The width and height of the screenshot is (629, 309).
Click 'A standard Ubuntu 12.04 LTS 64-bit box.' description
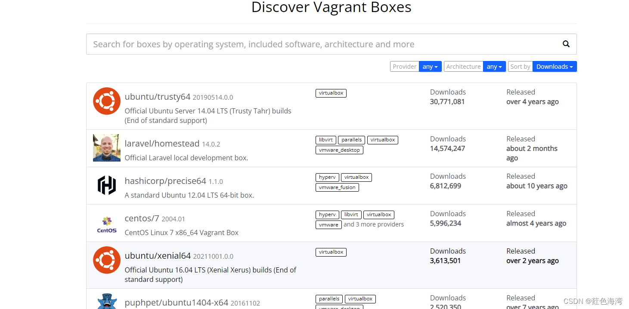(189, 195)
